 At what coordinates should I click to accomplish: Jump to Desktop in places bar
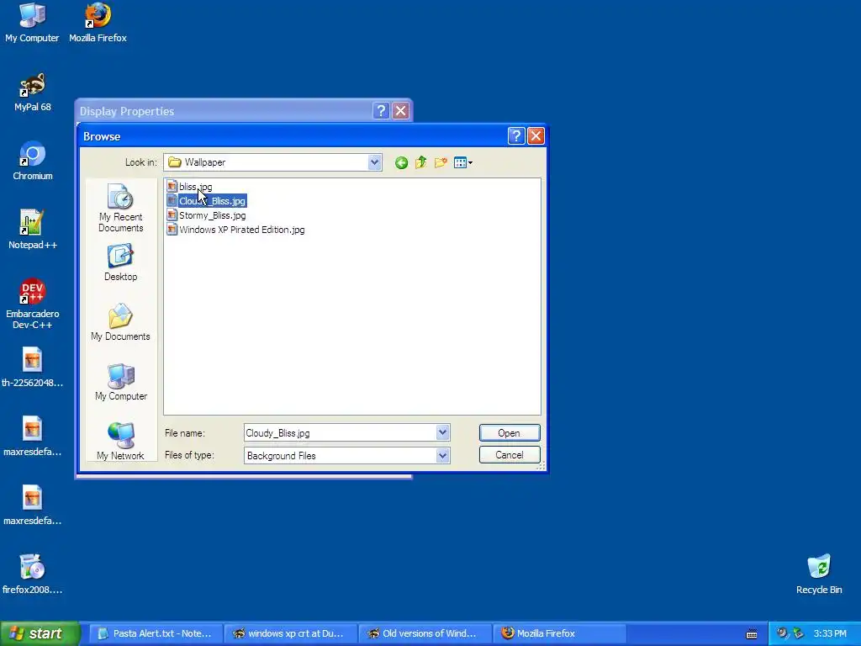121,263
